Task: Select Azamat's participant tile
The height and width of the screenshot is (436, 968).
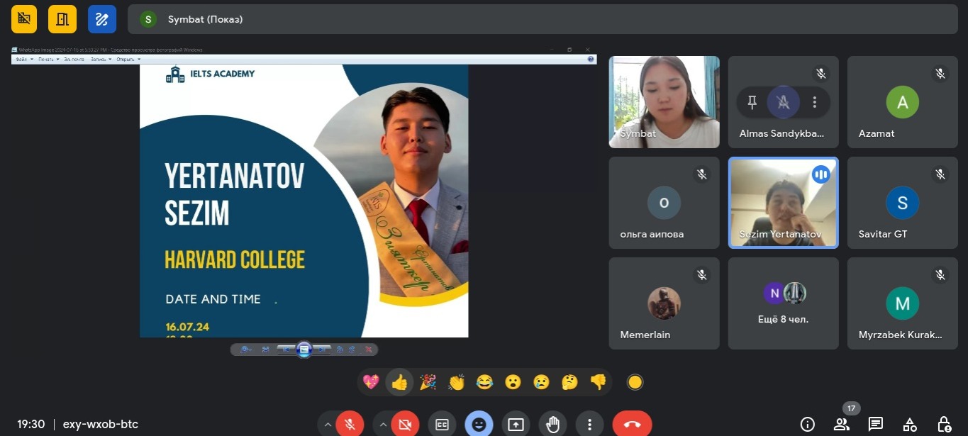Action: tap(903, 102)
